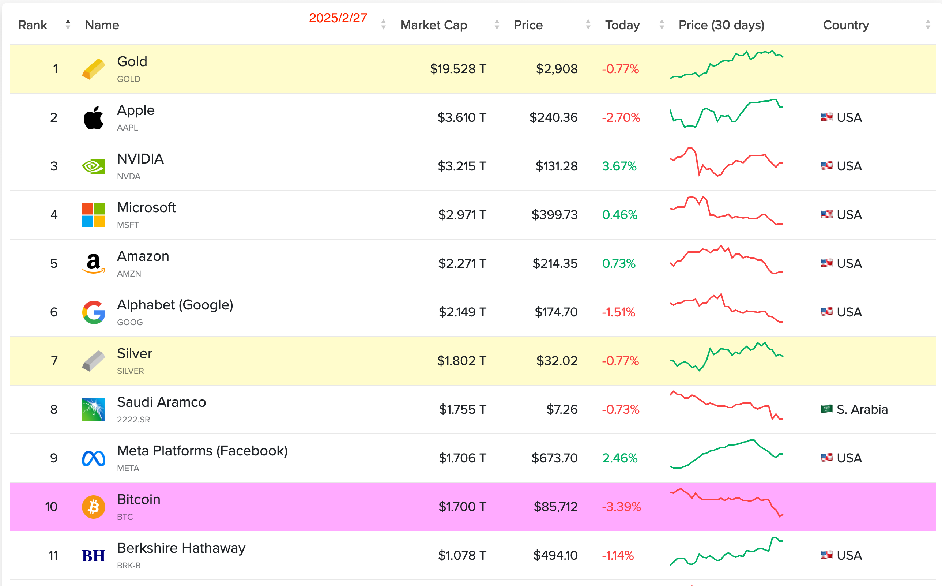Open the Silver asset link
Screen dimensions: 942x586
[135, 353]
